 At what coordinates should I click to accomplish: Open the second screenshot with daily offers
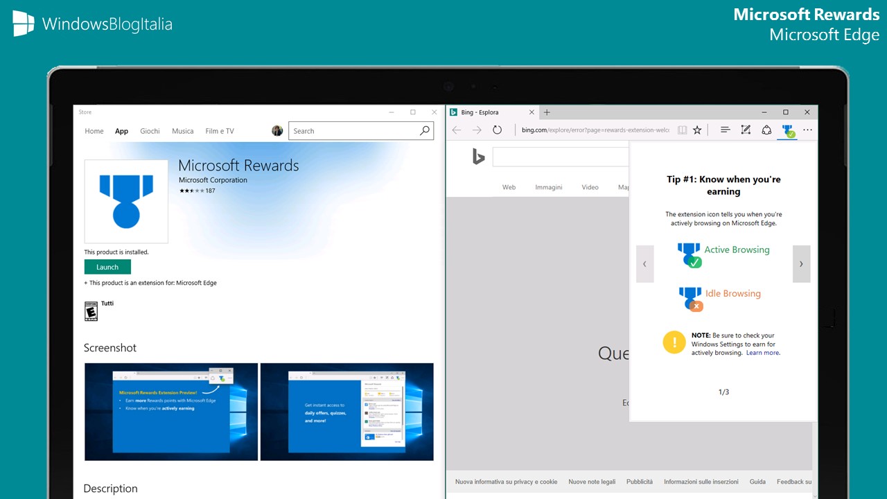click(347, 412)
